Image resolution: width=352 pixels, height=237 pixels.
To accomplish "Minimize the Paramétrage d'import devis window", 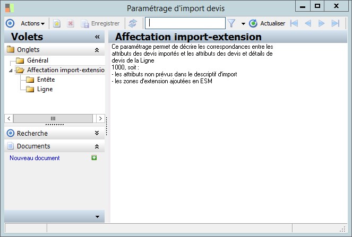I will point(303,6).
